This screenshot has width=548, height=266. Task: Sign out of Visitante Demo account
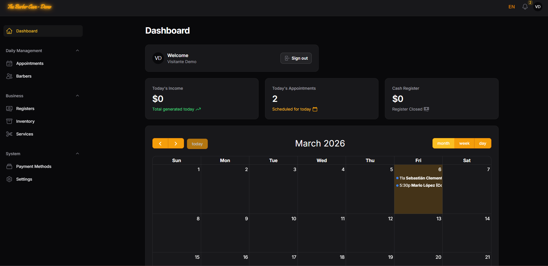click(x=296, y=58)
